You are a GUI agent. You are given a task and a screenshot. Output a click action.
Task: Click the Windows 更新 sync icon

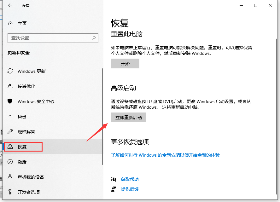(x=10, y=71)
